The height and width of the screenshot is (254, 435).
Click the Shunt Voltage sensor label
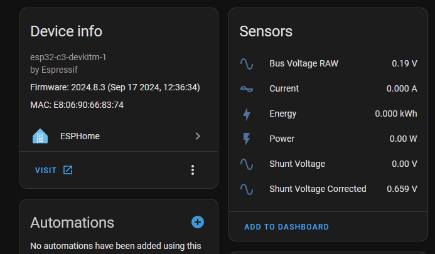click(297, 164)
